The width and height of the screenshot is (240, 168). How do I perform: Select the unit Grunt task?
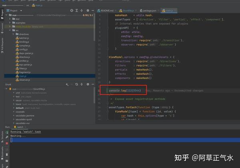click(x=18, y=93)
